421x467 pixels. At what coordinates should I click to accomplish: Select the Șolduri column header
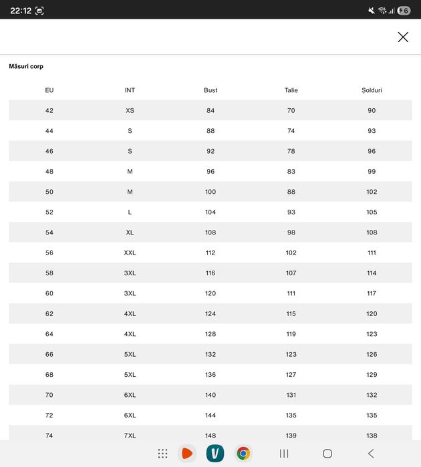[372, 90]
